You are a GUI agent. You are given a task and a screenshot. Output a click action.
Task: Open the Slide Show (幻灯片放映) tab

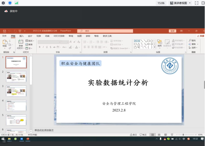59,36
